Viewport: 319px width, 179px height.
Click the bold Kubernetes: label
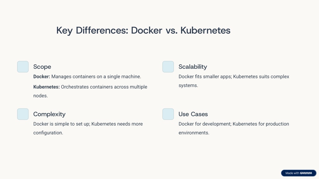click(x=47, y=87)
